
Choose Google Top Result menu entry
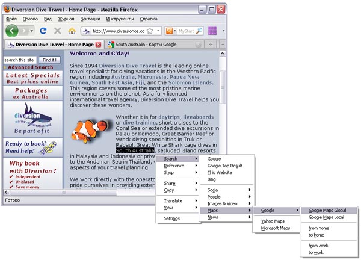coord(227,166)
